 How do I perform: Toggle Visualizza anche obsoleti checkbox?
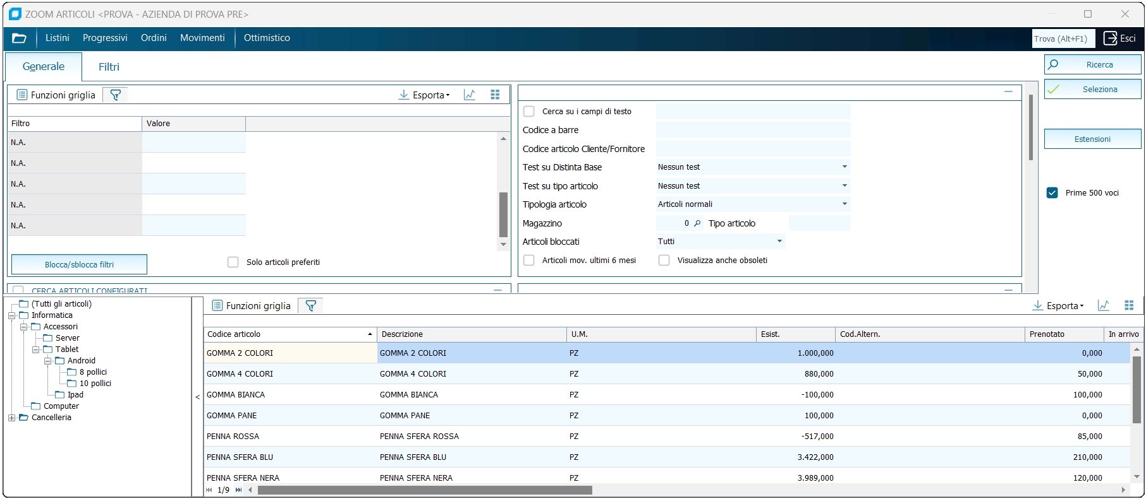pos(664,261)
